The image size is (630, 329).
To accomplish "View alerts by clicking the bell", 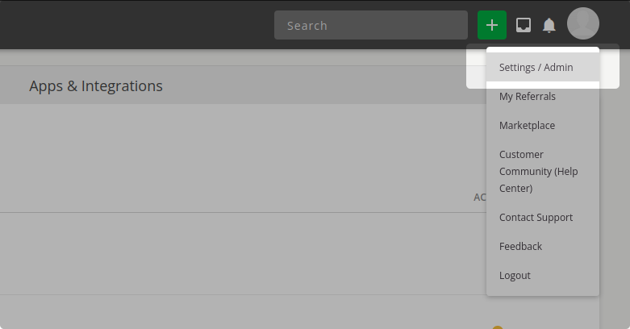I will 549,26.
